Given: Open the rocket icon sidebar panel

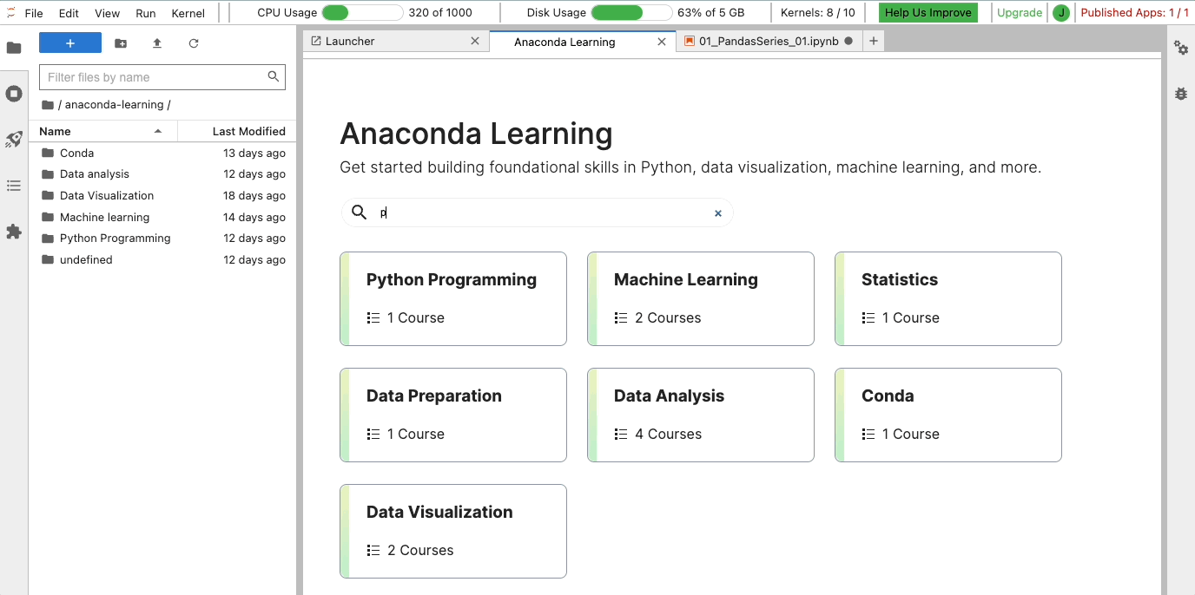Looking at the screenshot, I should [14, 140].
